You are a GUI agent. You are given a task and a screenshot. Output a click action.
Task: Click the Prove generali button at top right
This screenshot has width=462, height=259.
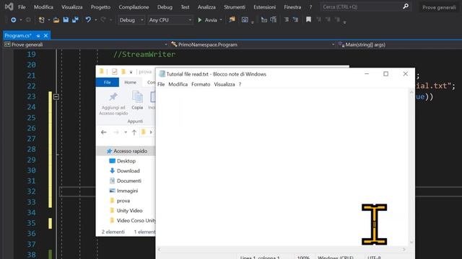coord(439,7)
